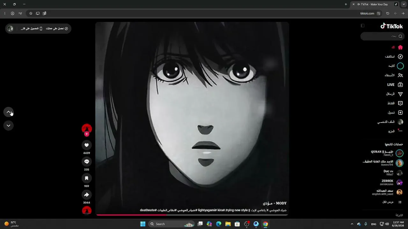The width and height of the screenshot is (408, 229).
Task: Seek within the red video progress bar
Action: [x=192, y=215]
